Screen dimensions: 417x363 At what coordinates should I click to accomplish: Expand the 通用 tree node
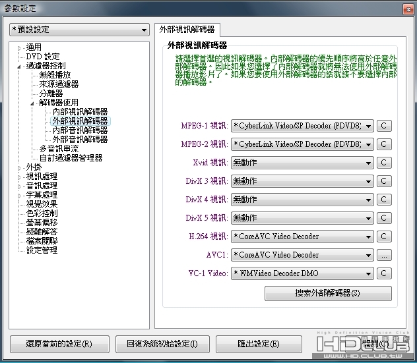tap(19, 48)
